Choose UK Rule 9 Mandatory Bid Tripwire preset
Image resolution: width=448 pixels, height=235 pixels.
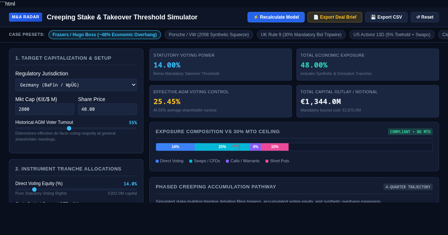click(301, 35)
